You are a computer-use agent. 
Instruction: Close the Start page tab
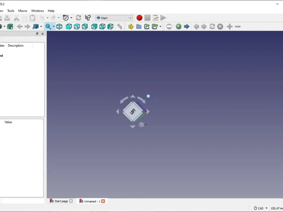[x=71, y=201]
